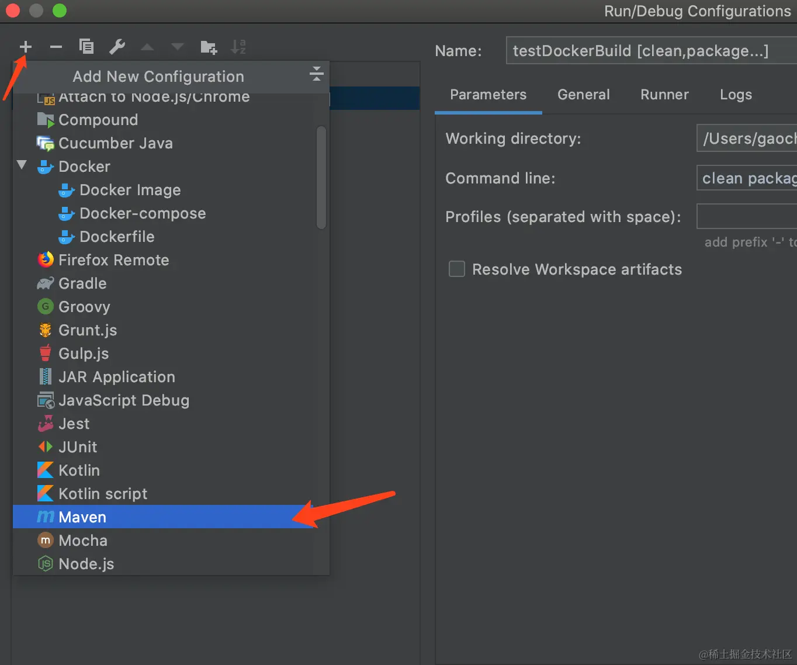Select Firefox Remote configuration

point(171,260)
